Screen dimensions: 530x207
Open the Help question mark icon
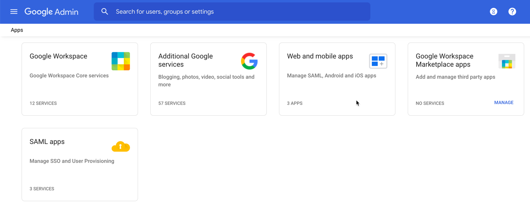(x=512, y=12)
